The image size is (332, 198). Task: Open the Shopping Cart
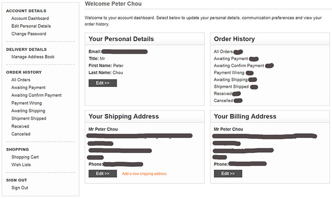25,157
